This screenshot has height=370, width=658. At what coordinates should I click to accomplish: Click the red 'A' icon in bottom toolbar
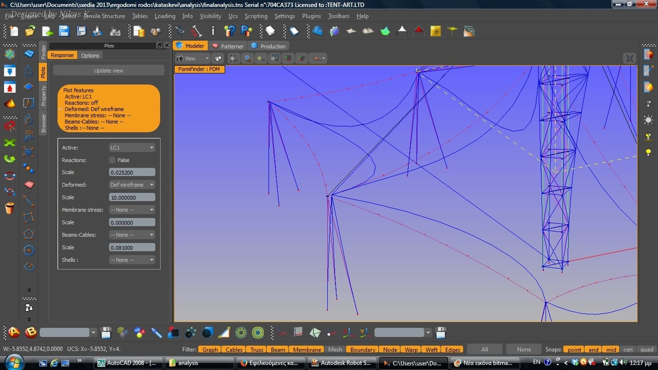click(x=14, y=332)
